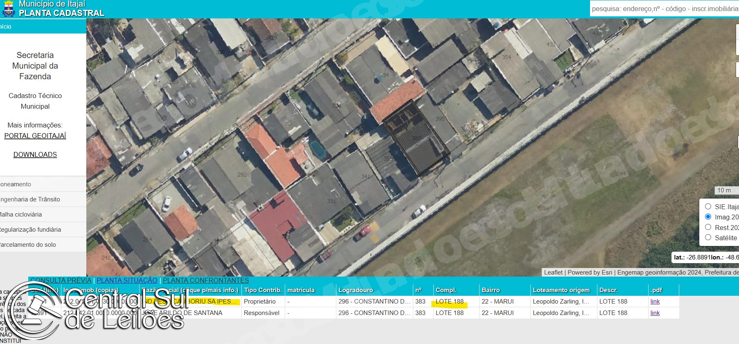Click the address search input field

tap(665, 9)
